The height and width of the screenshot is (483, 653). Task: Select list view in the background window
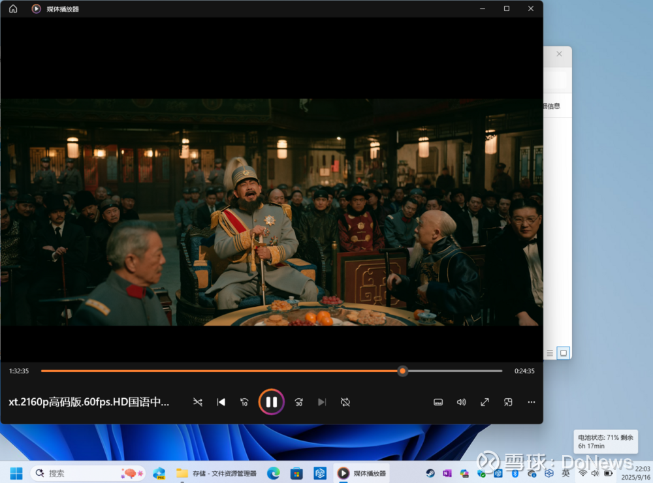(x=550, y=353)
